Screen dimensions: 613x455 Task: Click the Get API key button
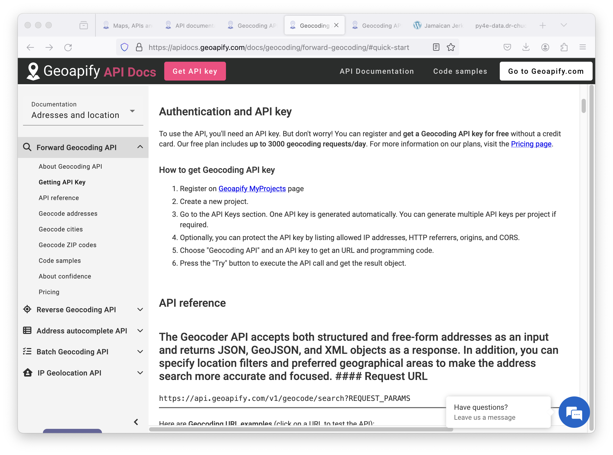click(195, 71)
